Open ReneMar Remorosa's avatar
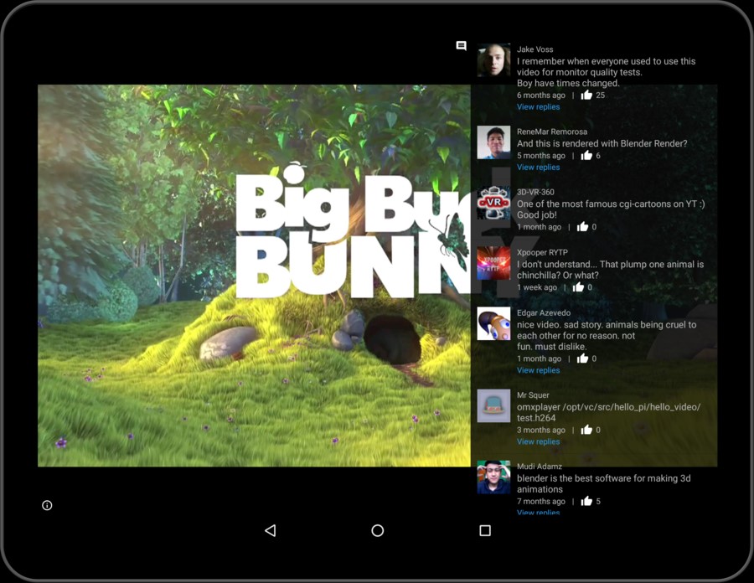 (x=493, y=142)
